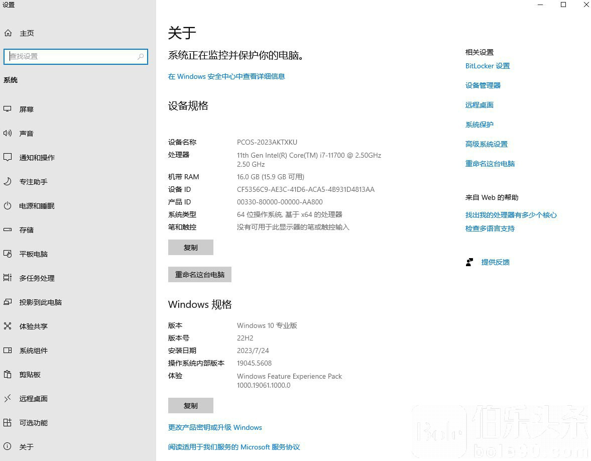The height and width of the screenshot is (461, 591).
Task: Click 更改产品密钥或升级 Windows link
Action: click(215, 427)
